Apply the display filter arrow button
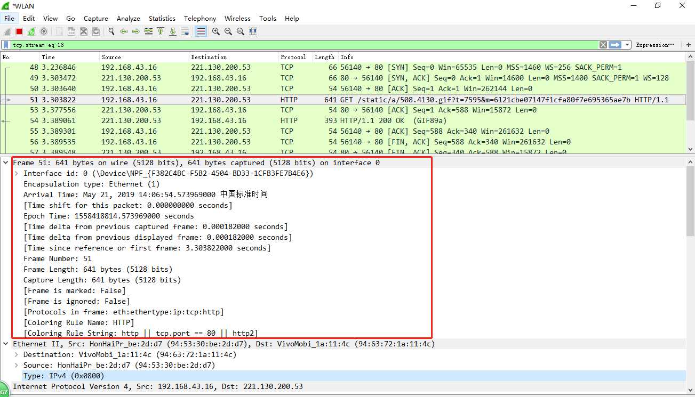 pos(616,45)
